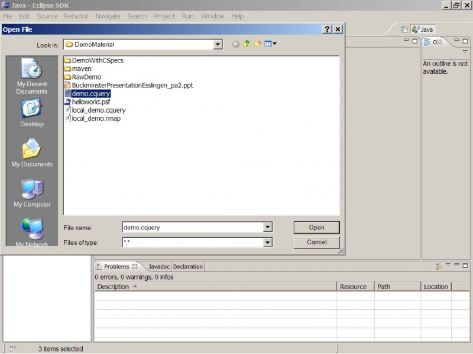This screenshot has width=473, height=354.
Task: Click the status bar fast view icon
Action: click(x=12, y=349)
